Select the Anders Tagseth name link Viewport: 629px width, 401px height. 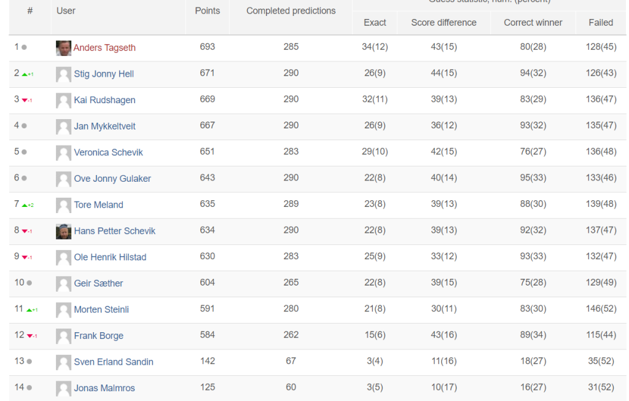(x=104, y=48)
